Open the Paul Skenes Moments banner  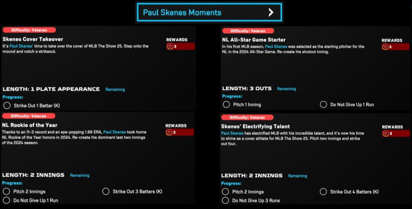click(209, 12)
